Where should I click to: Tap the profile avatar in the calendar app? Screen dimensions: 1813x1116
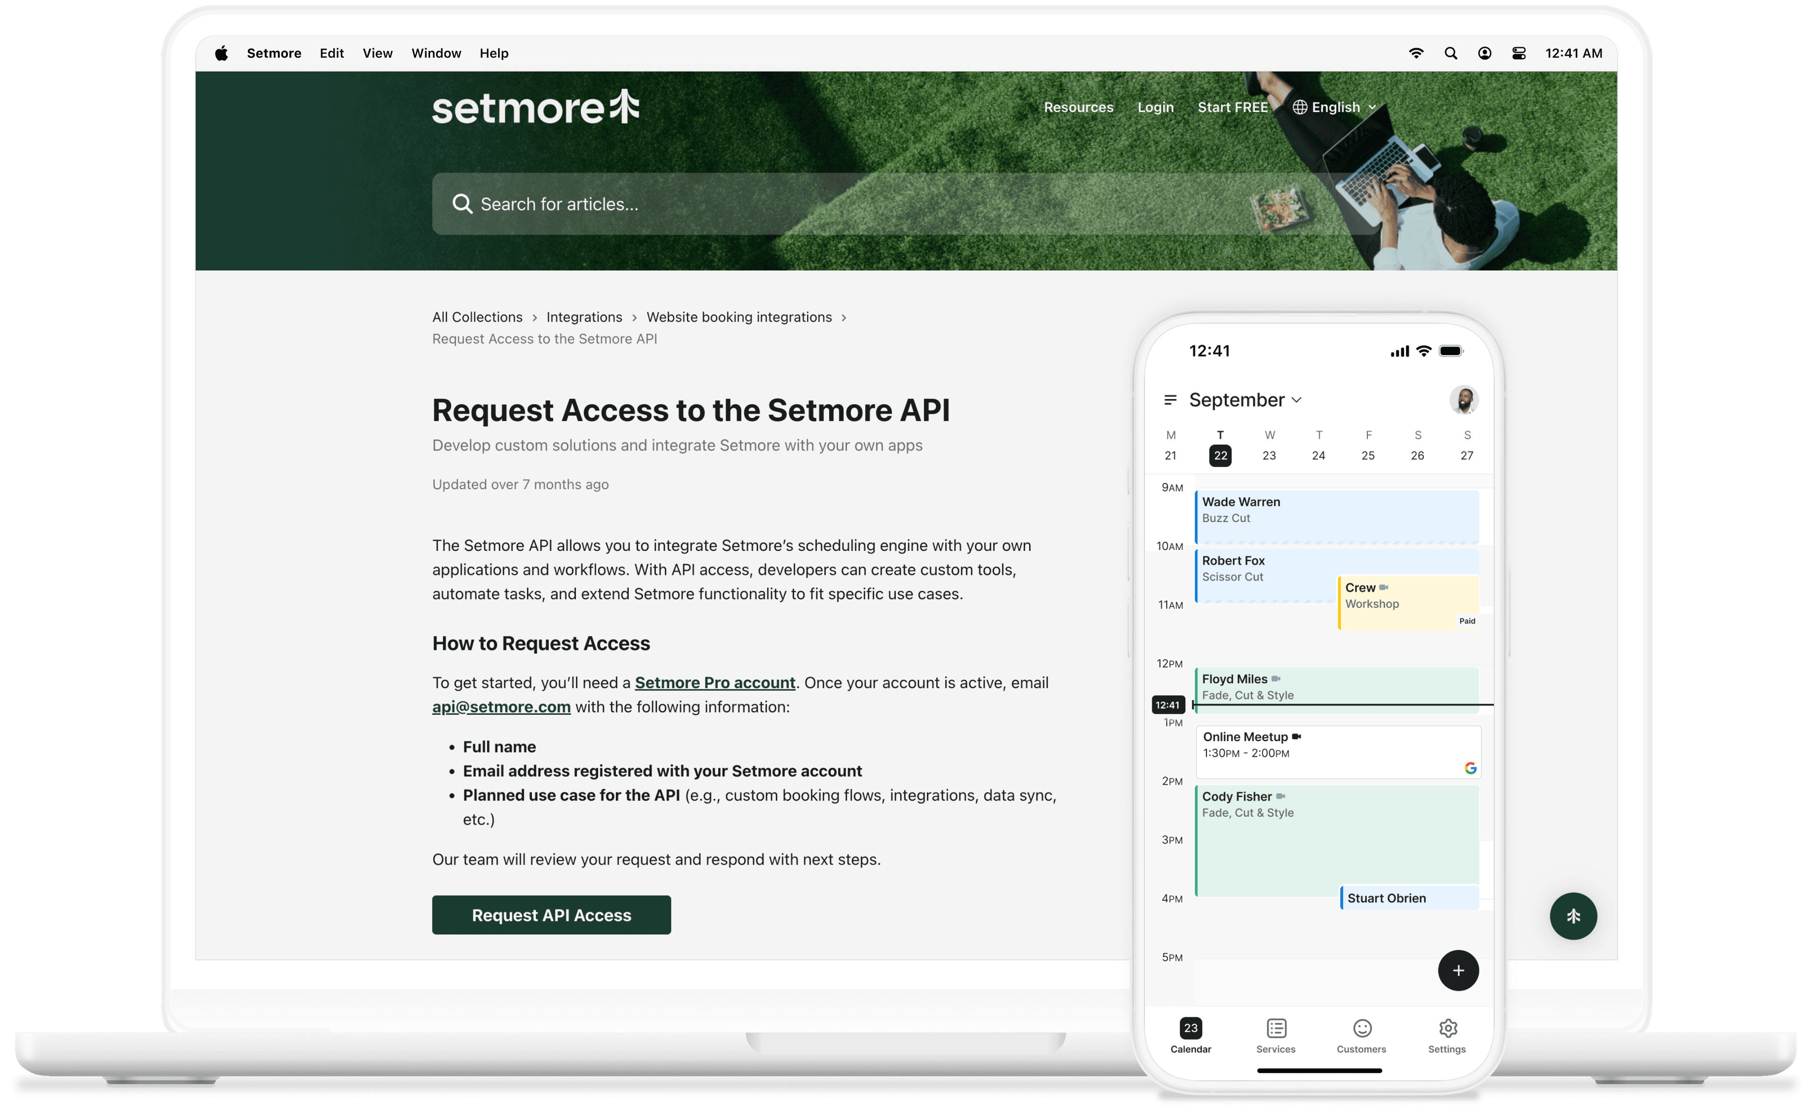click(x=1464, y=399)
